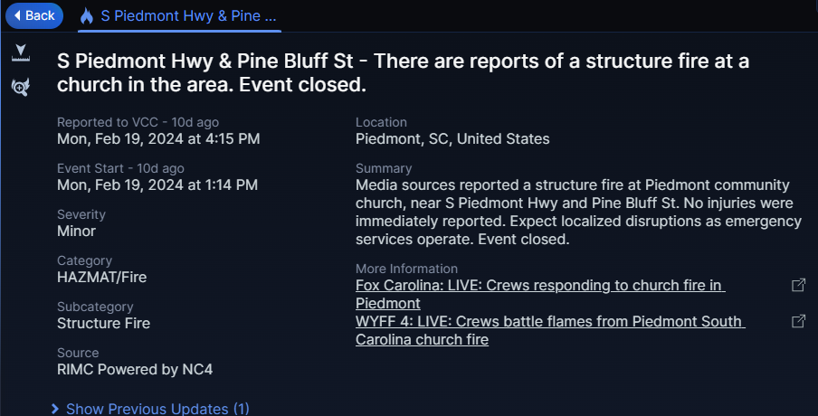Click external link icon beside WYFF 4
Viewport: 818px width, 416px height.
(798, 321)
